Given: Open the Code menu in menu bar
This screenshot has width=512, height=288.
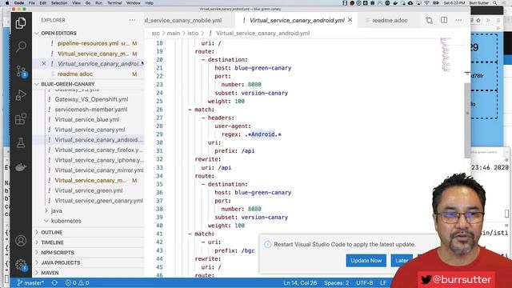Looking at the screenshot, I should coord(19,3).
